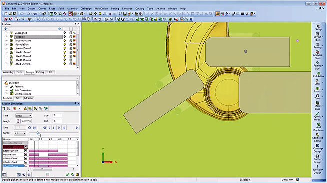Switch to the M-View tab
Image resolution: width=327 pixels, height=183 pixels.
[28, 98]
